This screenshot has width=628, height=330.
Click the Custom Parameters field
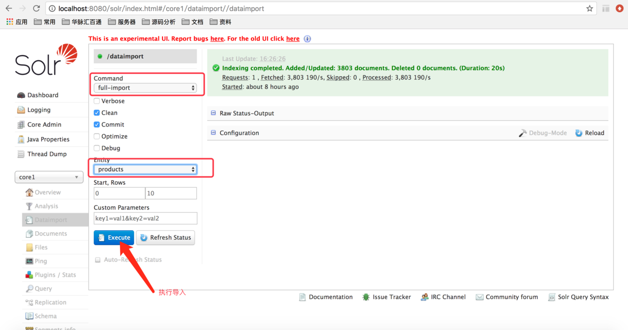[x=145, y=218]
